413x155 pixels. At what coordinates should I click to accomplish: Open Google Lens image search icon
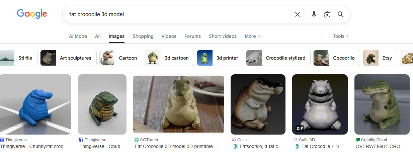tap(327, 14)
